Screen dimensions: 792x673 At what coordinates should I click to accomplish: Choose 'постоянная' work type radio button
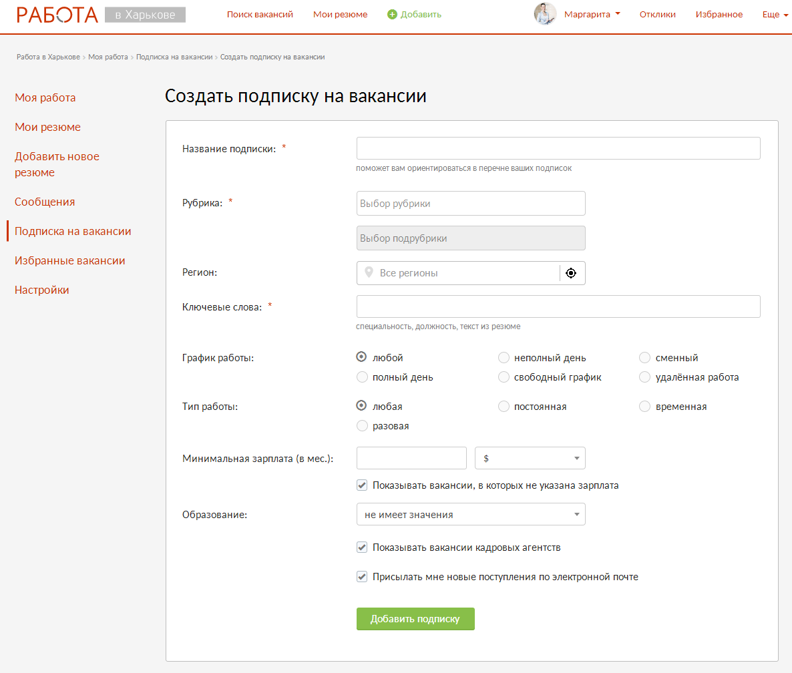[x=504, y=407]
